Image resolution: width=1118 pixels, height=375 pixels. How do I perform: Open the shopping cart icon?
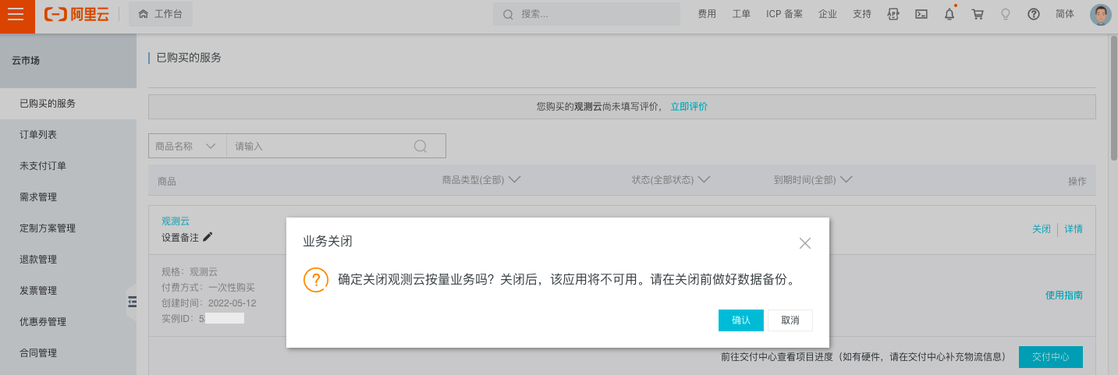coord(978,14)
